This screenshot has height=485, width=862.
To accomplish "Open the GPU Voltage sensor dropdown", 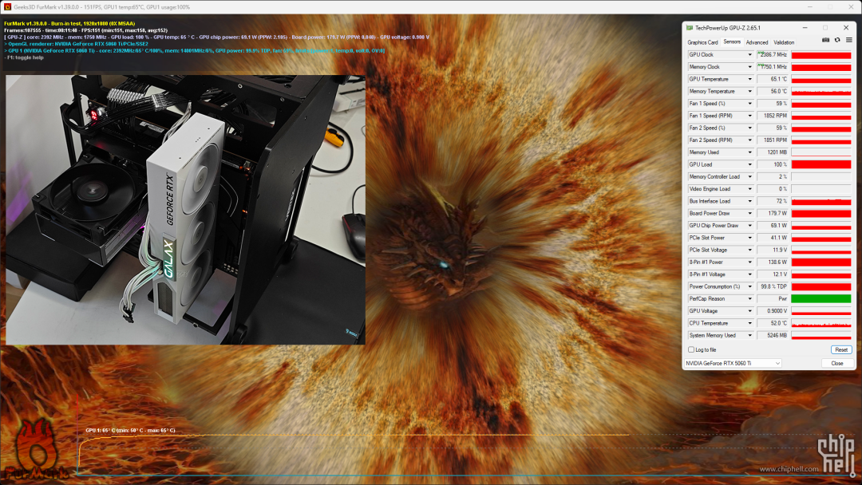I will click(x=749, y=311).
